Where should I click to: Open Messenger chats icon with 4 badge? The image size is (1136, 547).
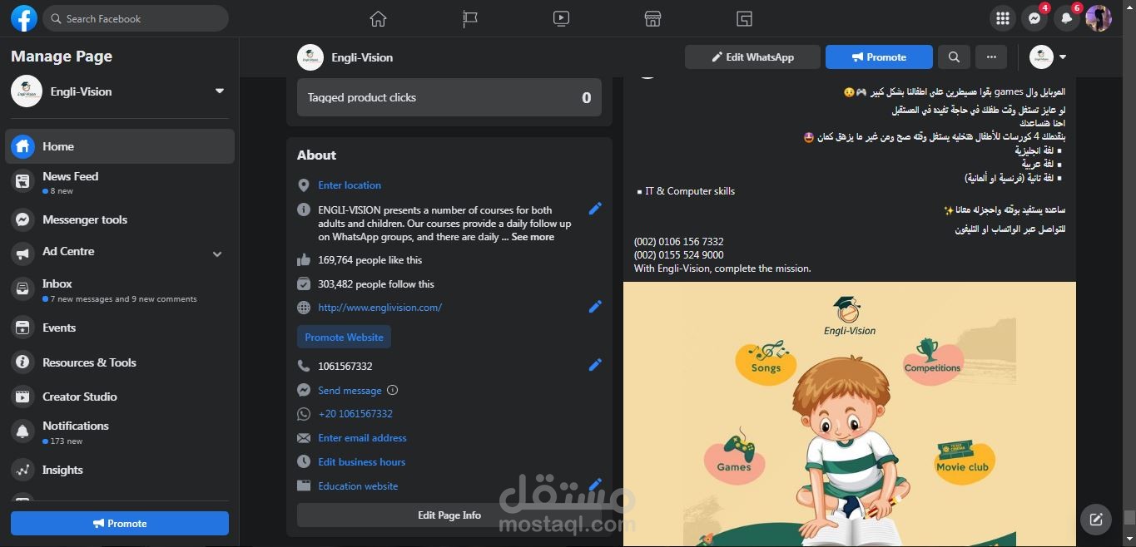coord(1034,18)
